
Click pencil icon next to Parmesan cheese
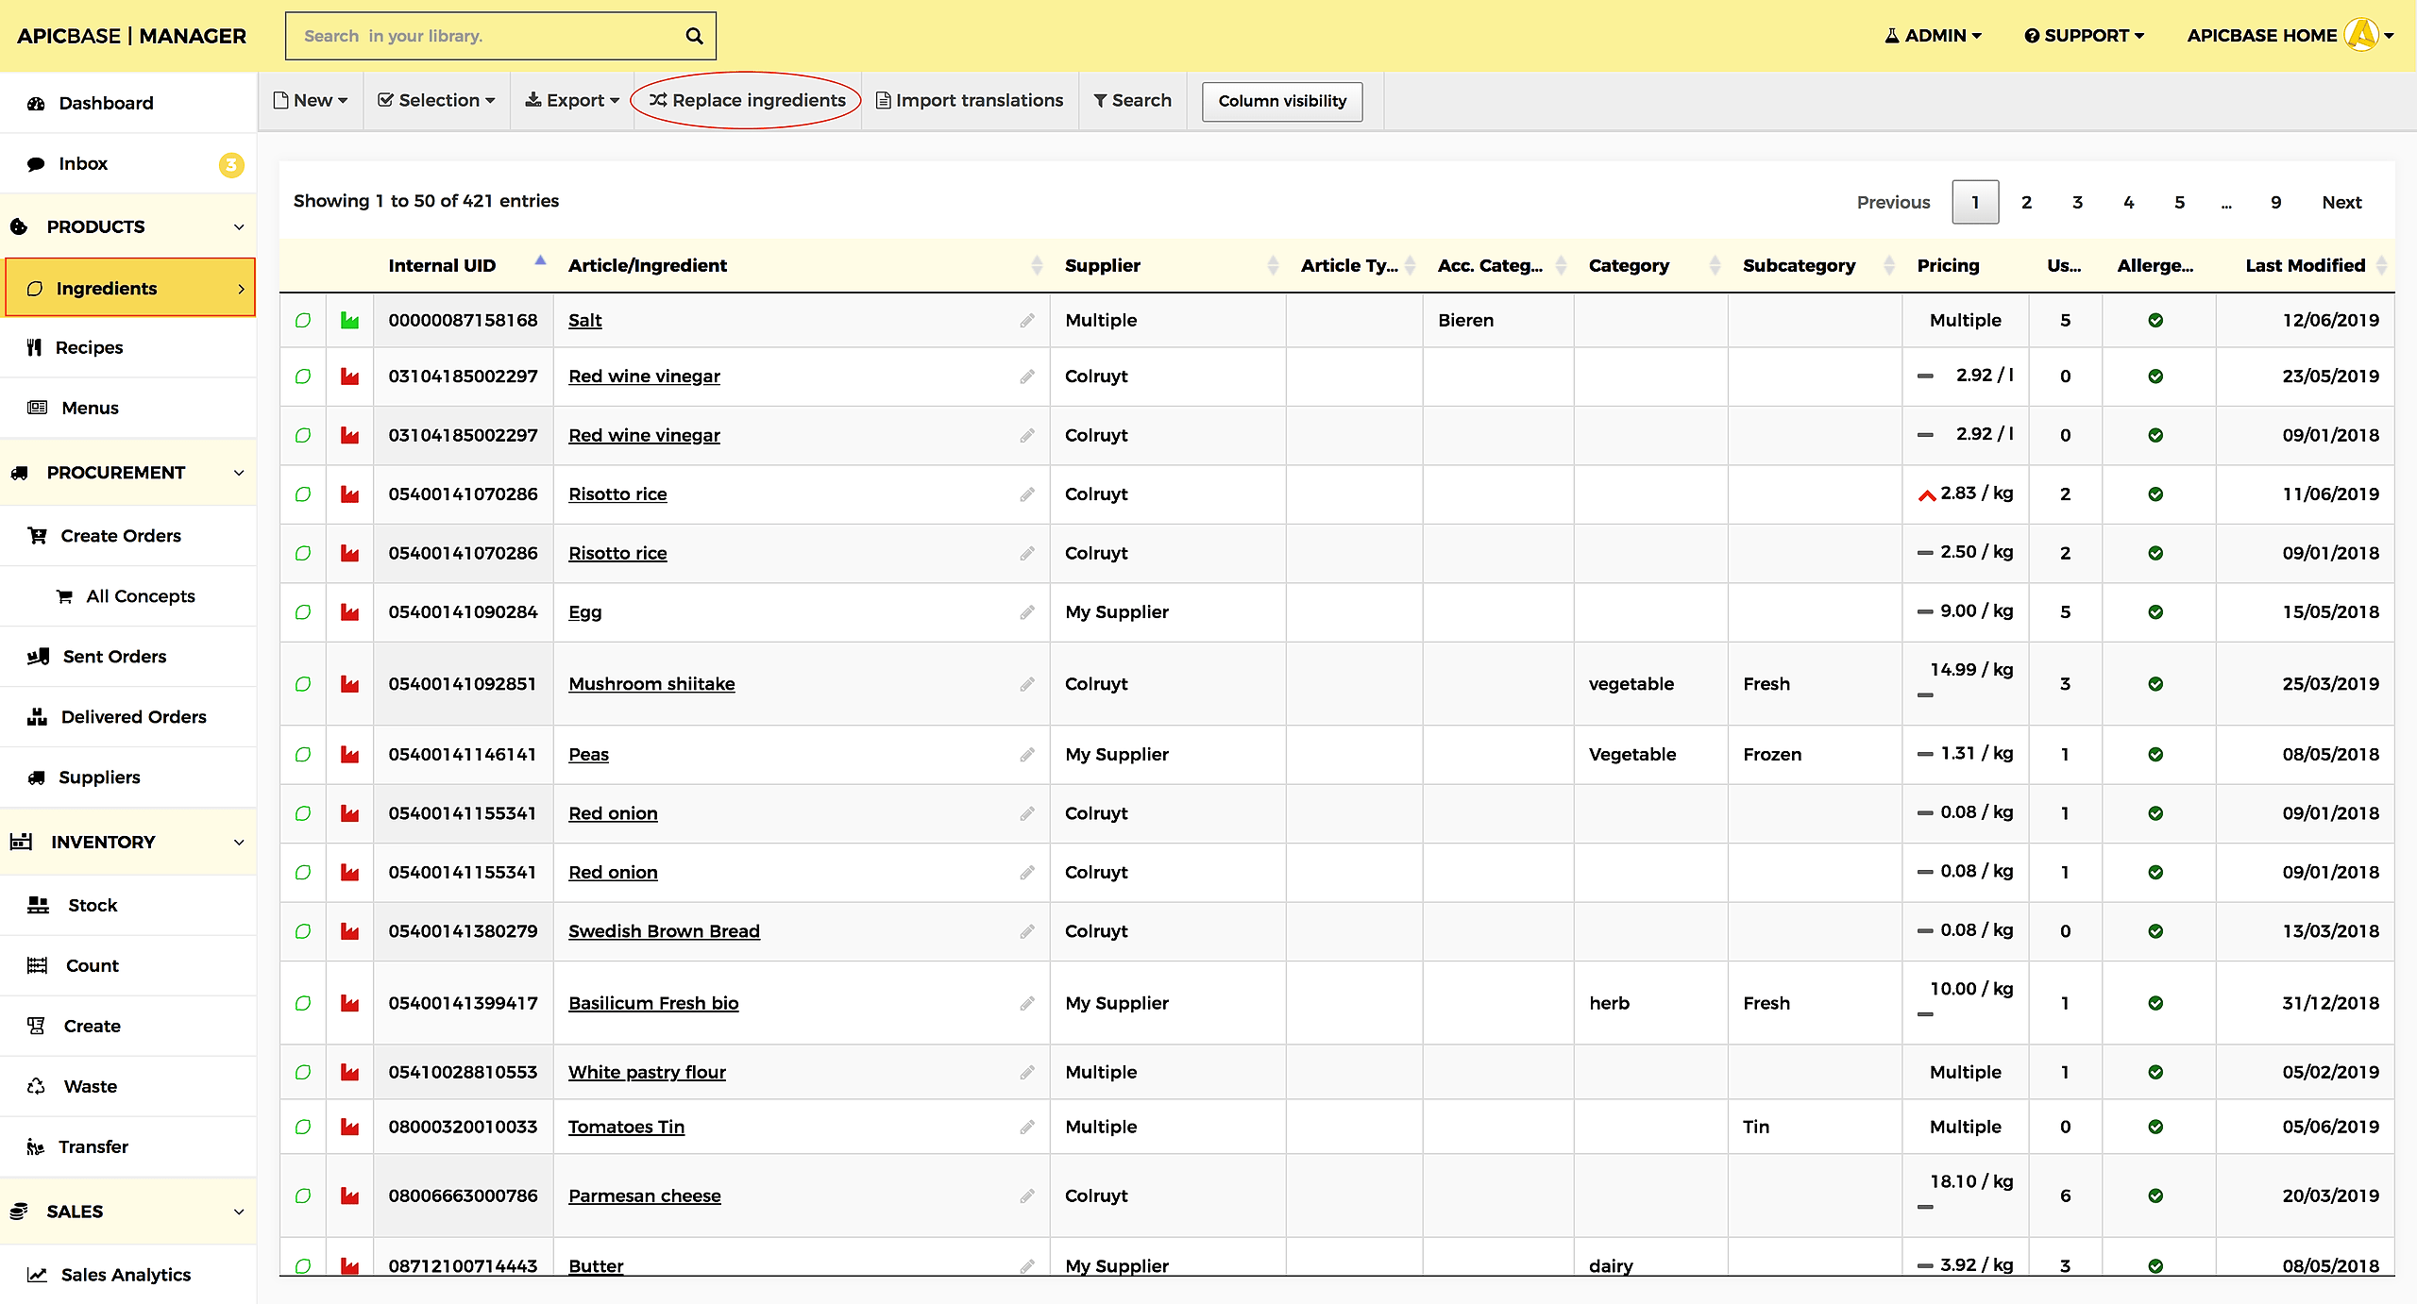coord(1026,1196)
